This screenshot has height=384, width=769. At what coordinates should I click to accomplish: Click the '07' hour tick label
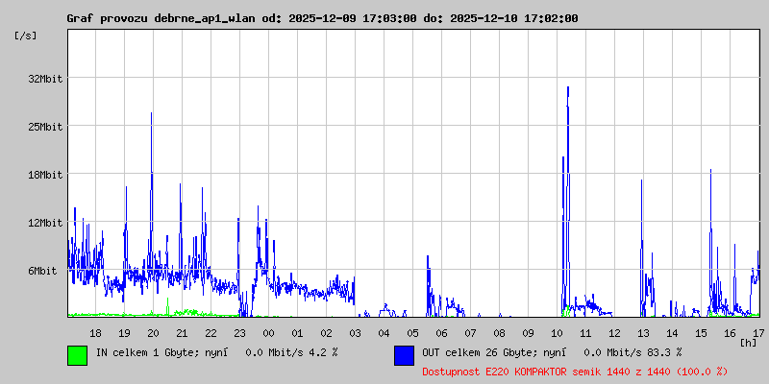click(x=470, y=333)
